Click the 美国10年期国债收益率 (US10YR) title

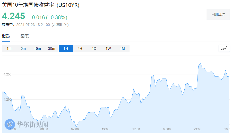tap(40, 5)
